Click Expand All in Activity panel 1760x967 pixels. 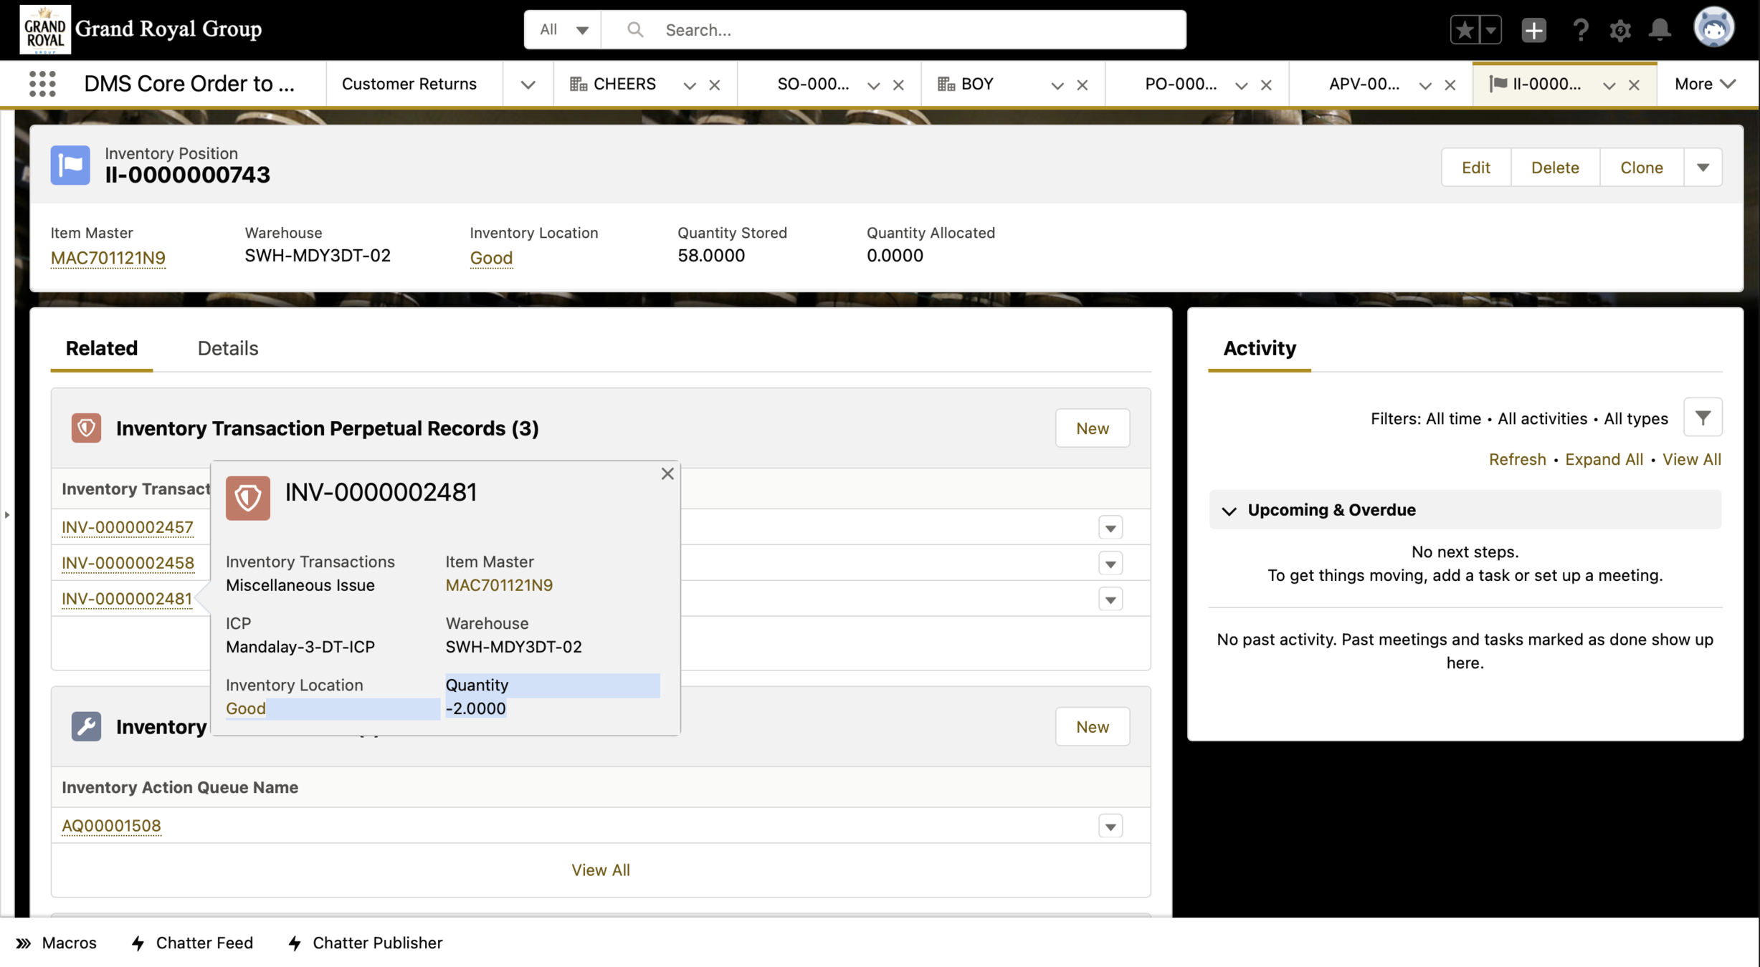tap(1604, 459)
